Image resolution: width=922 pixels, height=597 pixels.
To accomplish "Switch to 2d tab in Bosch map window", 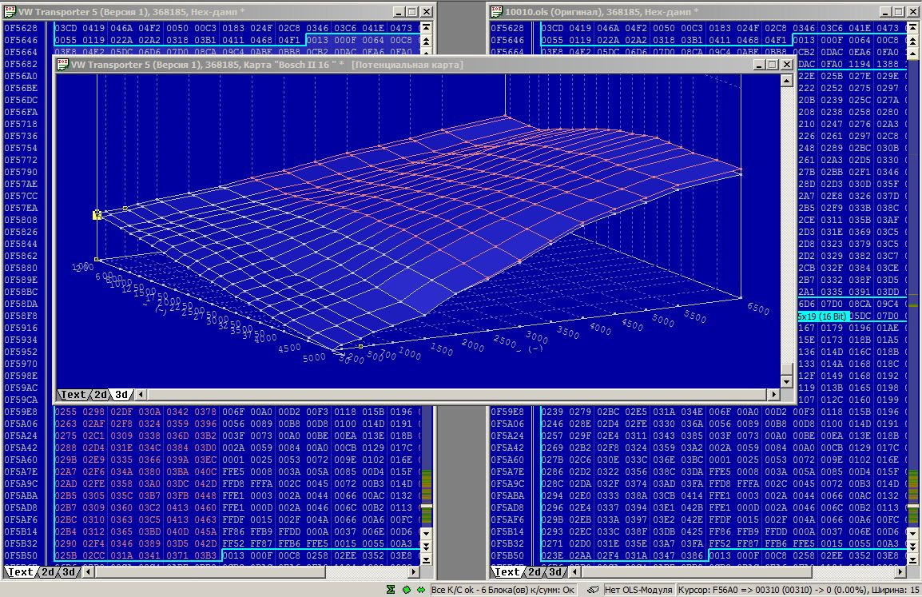I will (101, 395).
